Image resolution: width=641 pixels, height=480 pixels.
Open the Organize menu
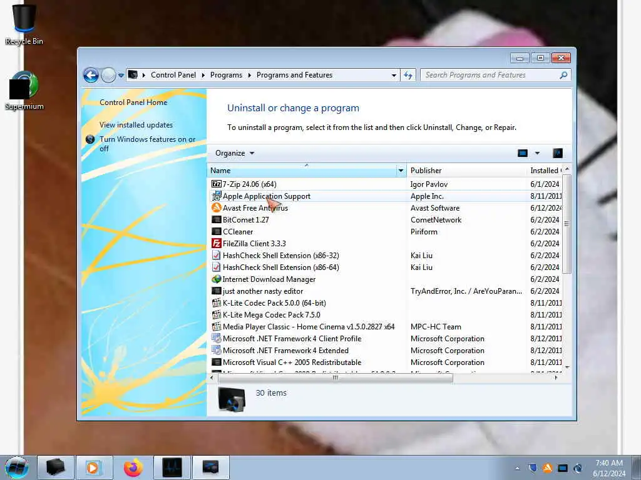point(235,153)
